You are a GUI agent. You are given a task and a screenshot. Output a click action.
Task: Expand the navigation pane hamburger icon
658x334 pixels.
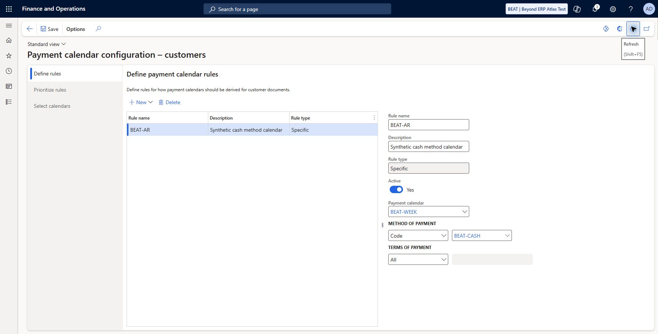pyautogui.click(x=9, y=26)
